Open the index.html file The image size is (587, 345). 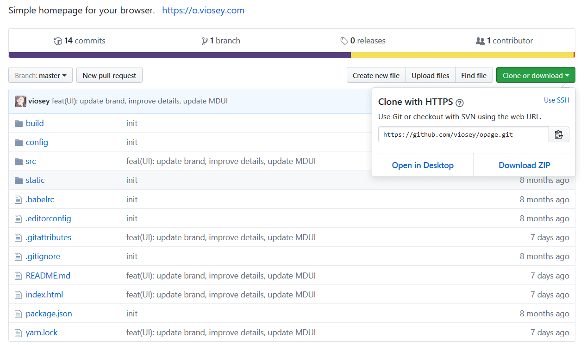(44, 295)
